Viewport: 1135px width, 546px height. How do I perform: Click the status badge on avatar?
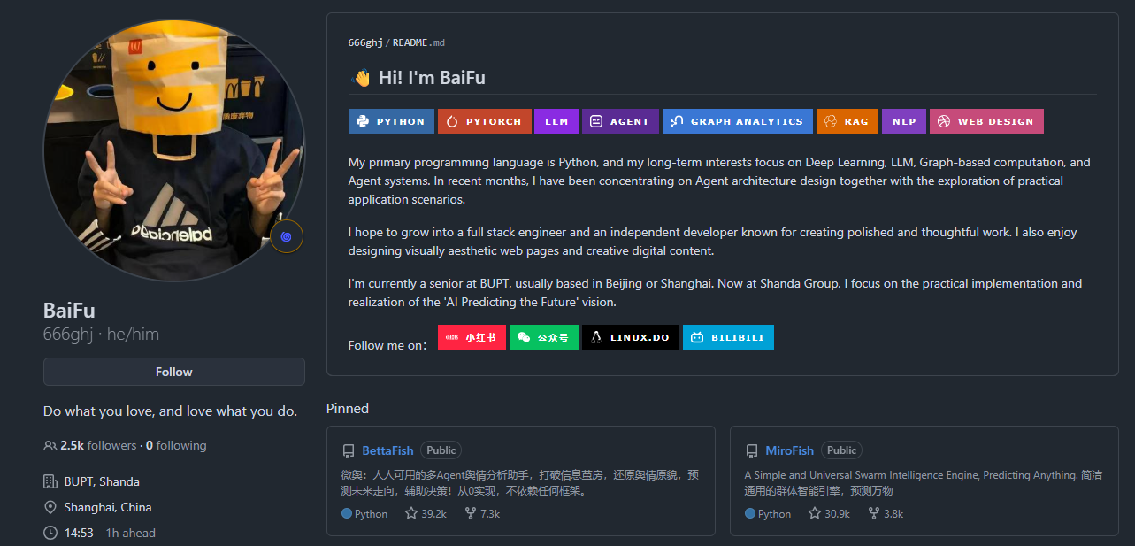click(x=287, y=236)
